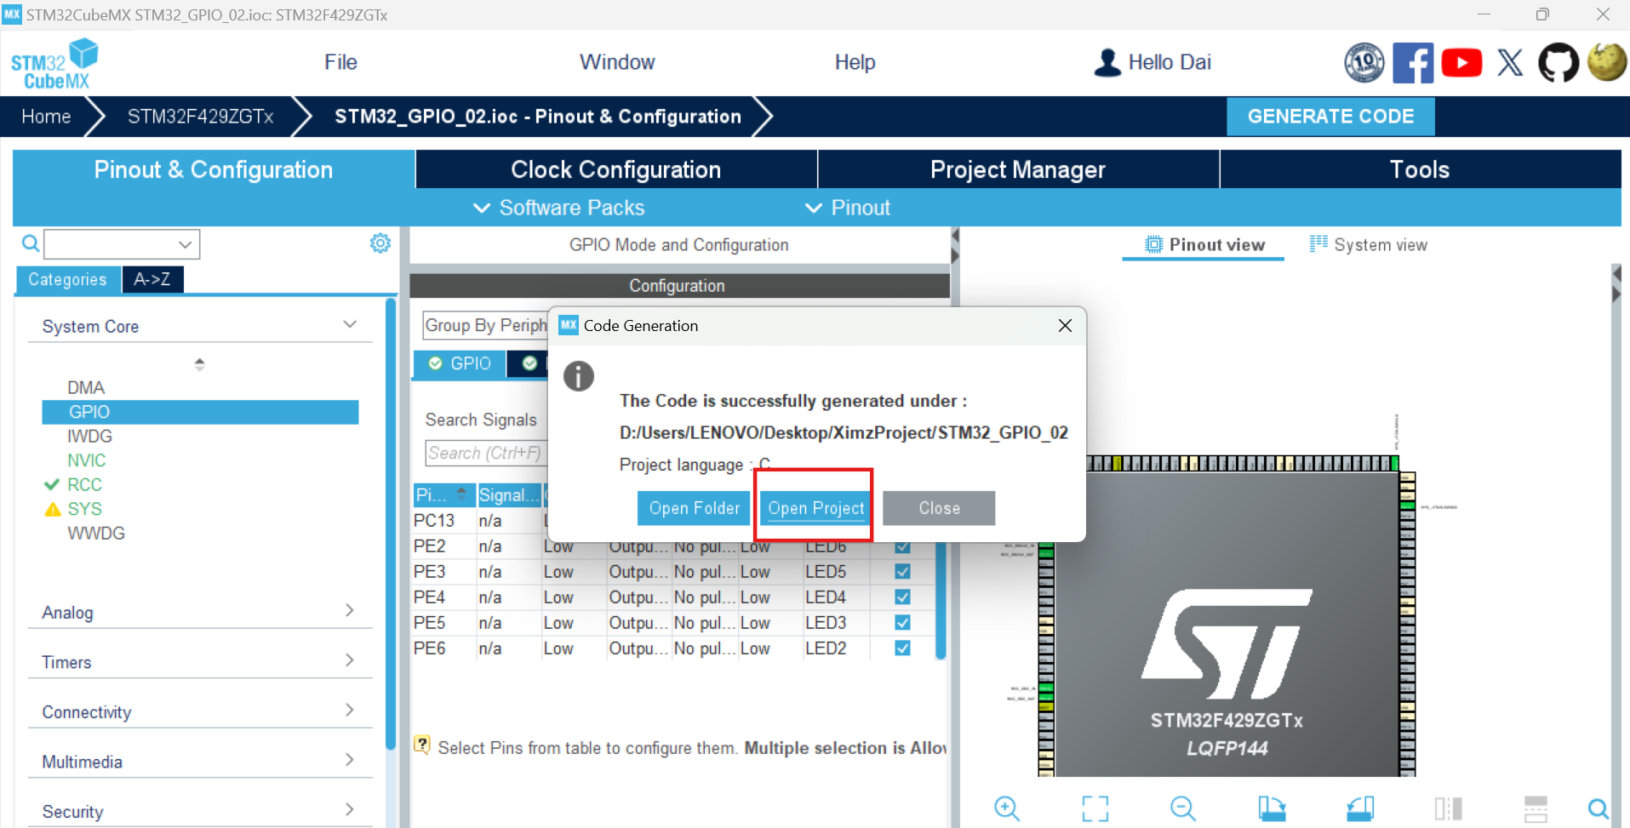Select the A->Z tab
The width and height of the screenshot is (1630, 828).
tap(152, 279)
